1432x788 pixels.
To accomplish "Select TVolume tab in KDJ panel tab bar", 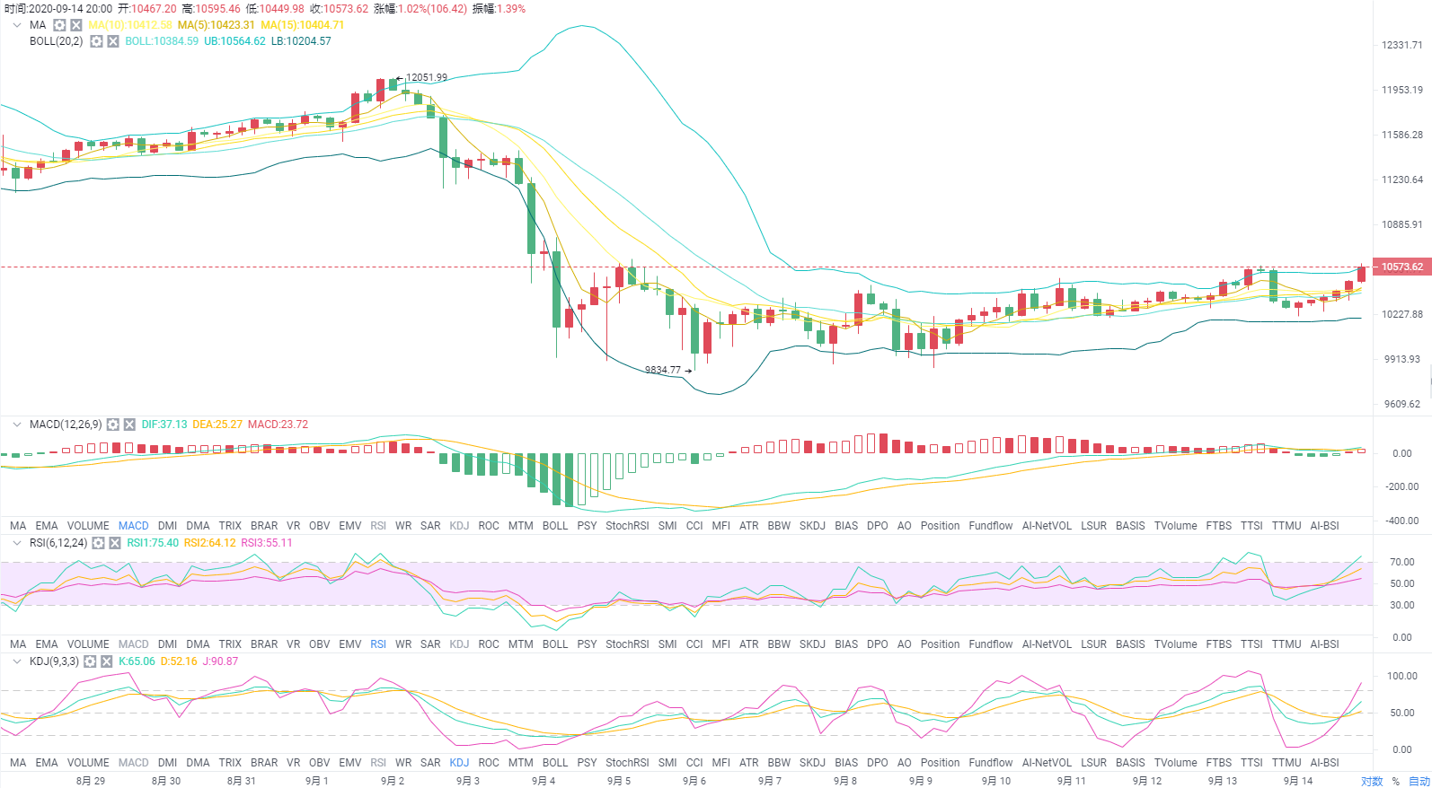I will click(x=1175, y=763).
